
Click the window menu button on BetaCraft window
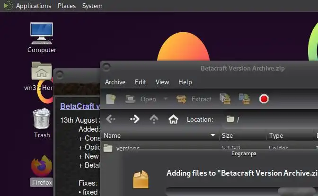click(60, 75)
